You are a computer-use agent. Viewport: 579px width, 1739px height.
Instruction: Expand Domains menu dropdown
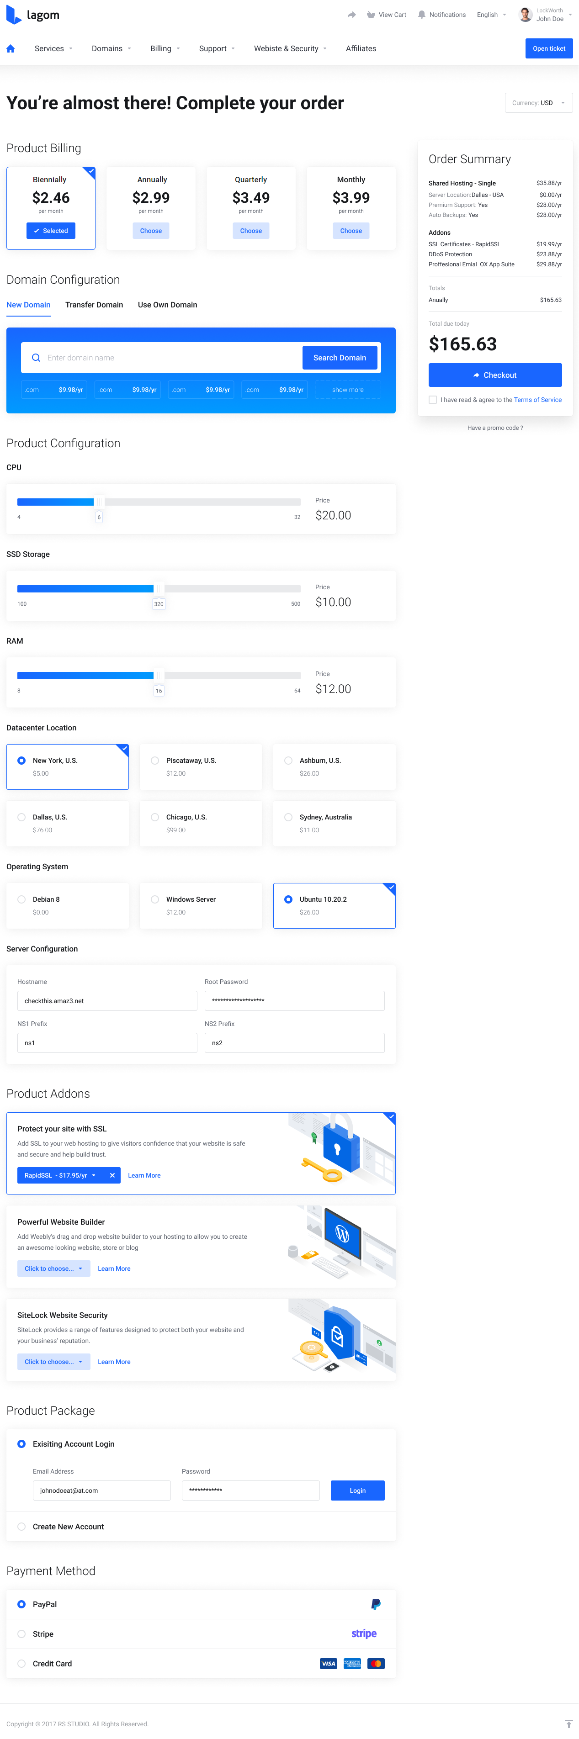pyautogui.click(x=112, y=48)
